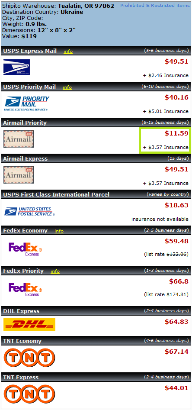Select the FedEx Economy Express logo

point(26,249)
